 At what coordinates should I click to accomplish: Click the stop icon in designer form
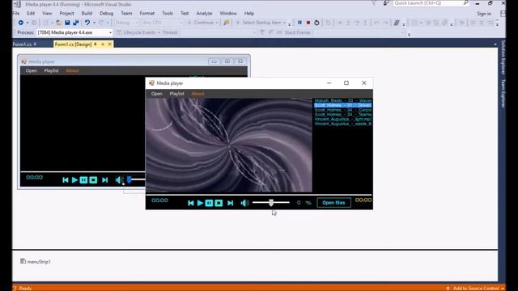pos(93,179)
